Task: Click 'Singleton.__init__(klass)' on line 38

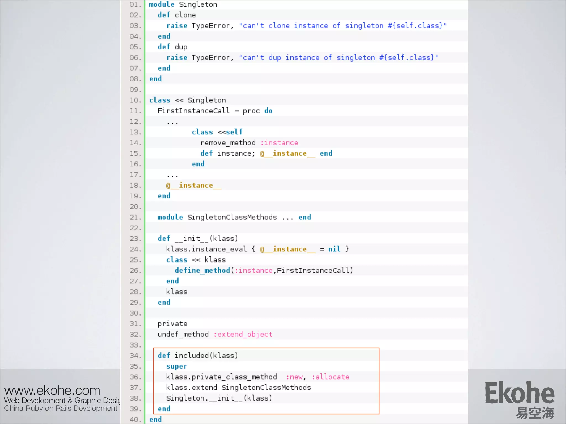Action: point(219,398)
